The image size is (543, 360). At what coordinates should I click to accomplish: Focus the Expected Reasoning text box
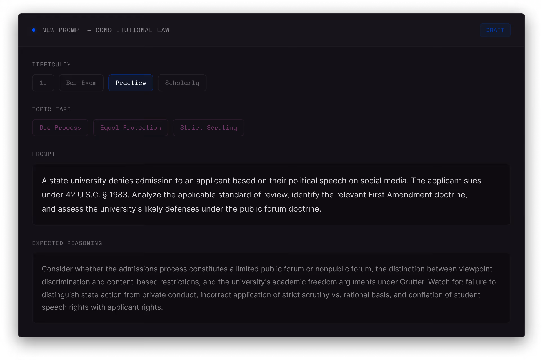pyautogui.click(x=271, y=288)
